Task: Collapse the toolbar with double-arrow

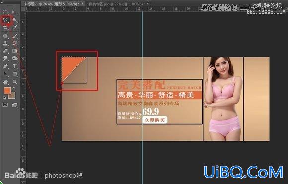Action: tap(2, 3)
